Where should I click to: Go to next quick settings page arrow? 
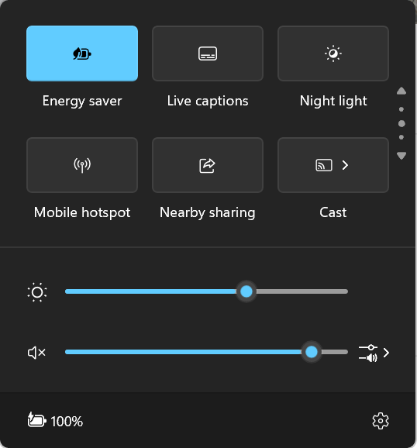pyautogui.click(x=401, y=156)
